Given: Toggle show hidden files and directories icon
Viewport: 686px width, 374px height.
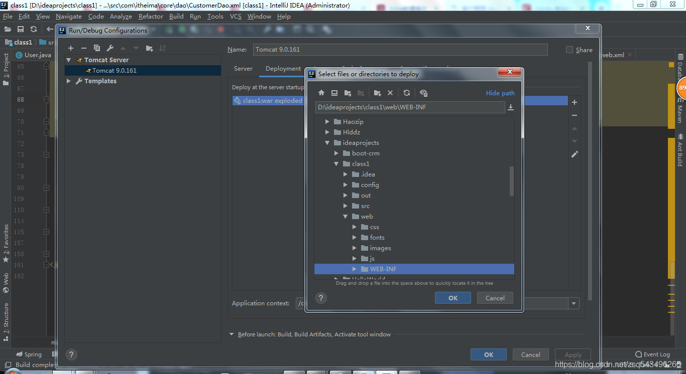Looking at the screenshot, I should [x=423, y=93].
